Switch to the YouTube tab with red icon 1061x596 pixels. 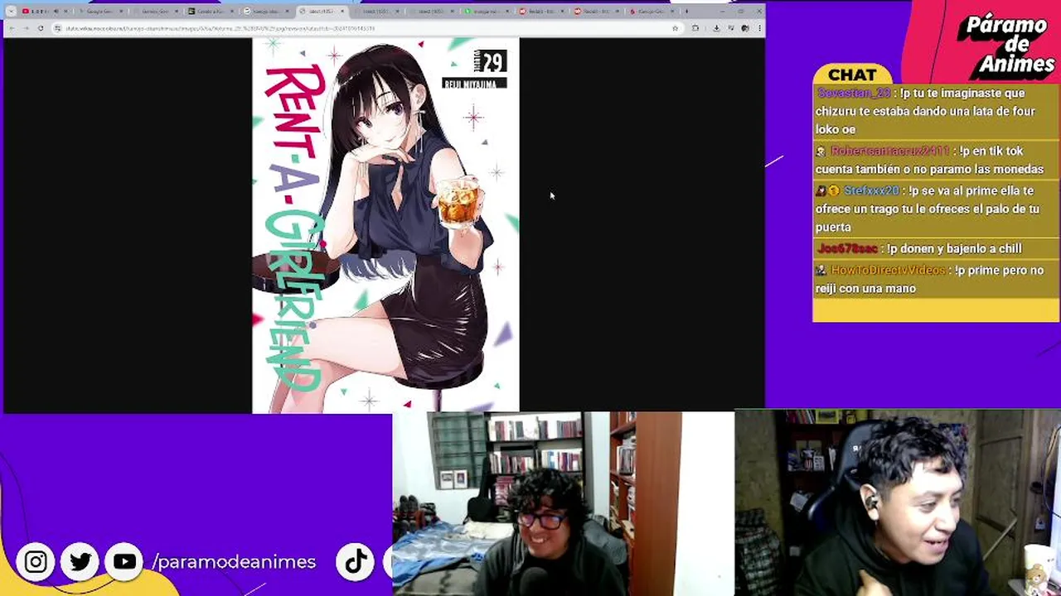click(46, 12)
